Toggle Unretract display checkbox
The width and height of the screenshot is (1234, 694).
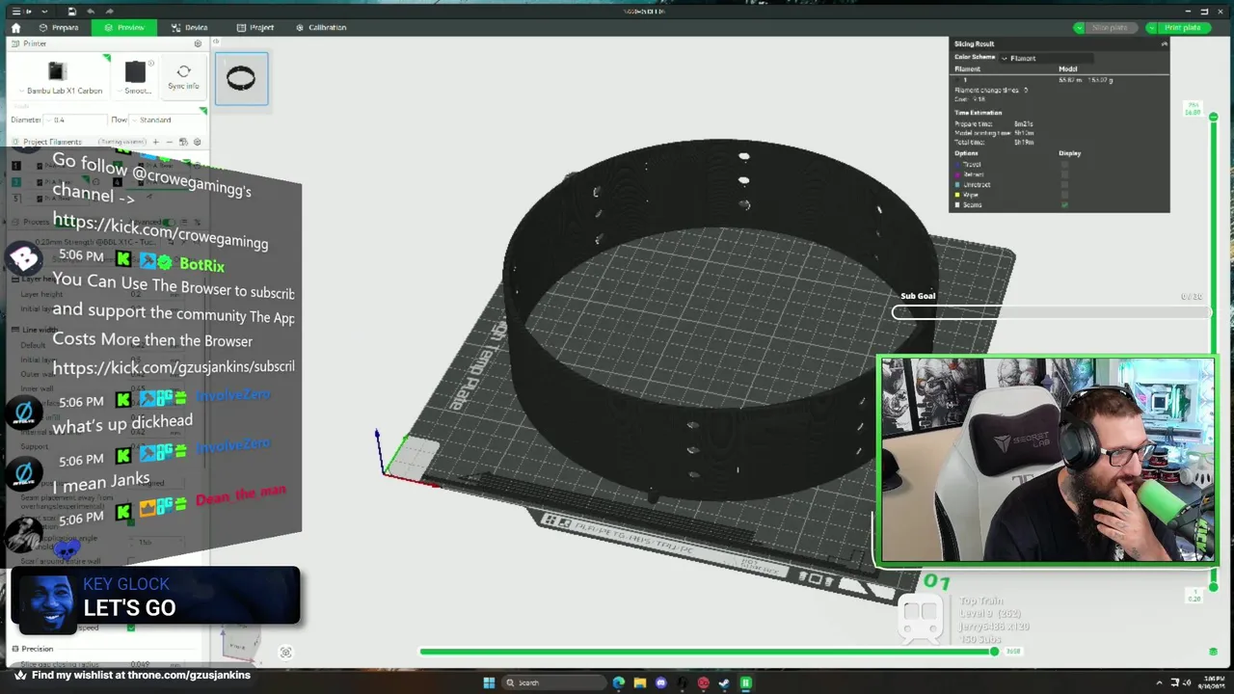(1064, 184)
